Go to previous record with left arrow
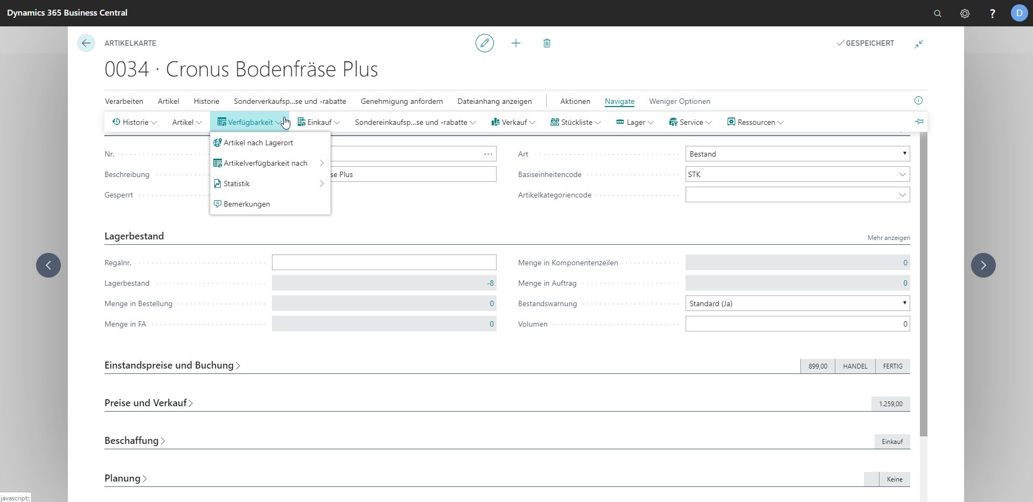Screen dimensions: 1033x502 48,265
